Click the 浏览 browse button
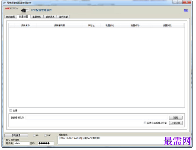Viewport: 196px width, 150px height. (x=176, y=118)
